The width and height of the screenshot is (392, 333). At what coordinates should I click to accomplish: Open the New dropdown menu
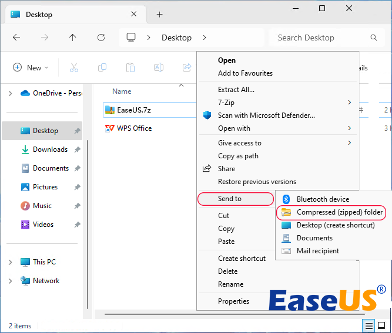31,67
